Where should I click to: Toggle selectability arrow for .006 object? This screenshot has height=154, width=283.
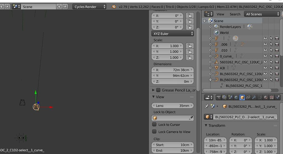(x=271, y=44)
